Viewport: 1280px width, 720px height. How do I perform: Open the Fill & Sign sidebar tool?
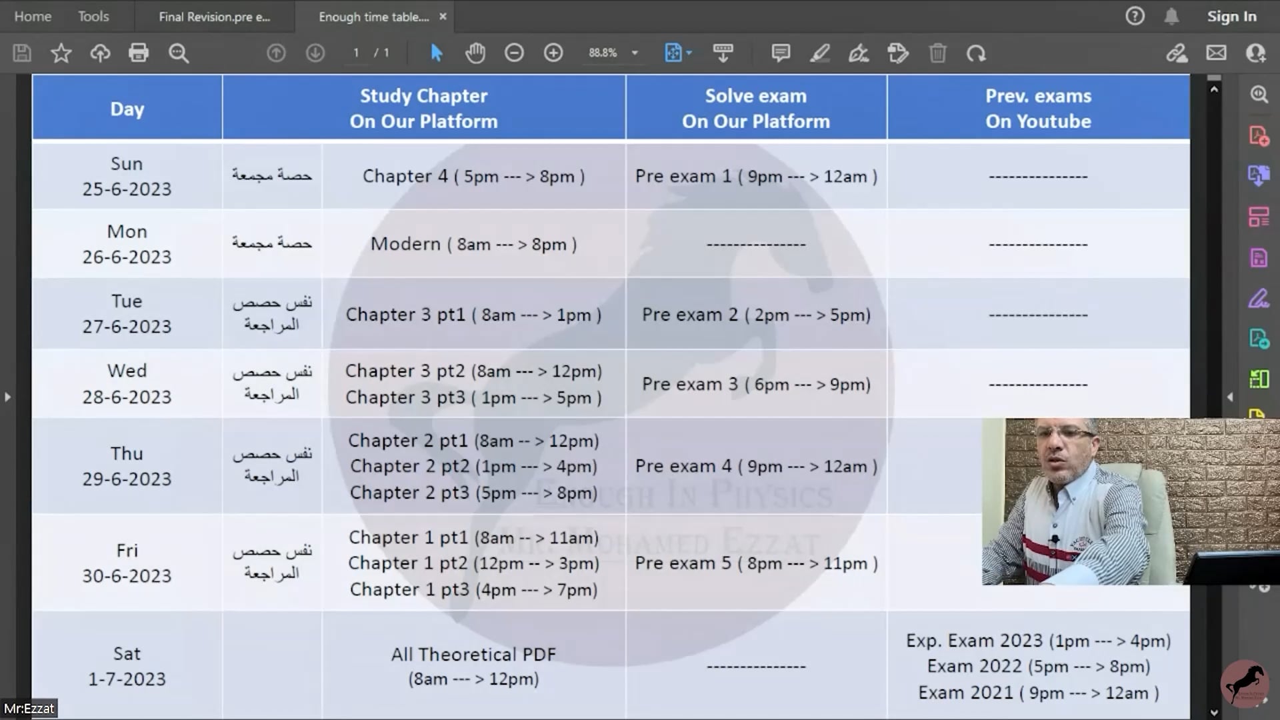point(1259,298)
